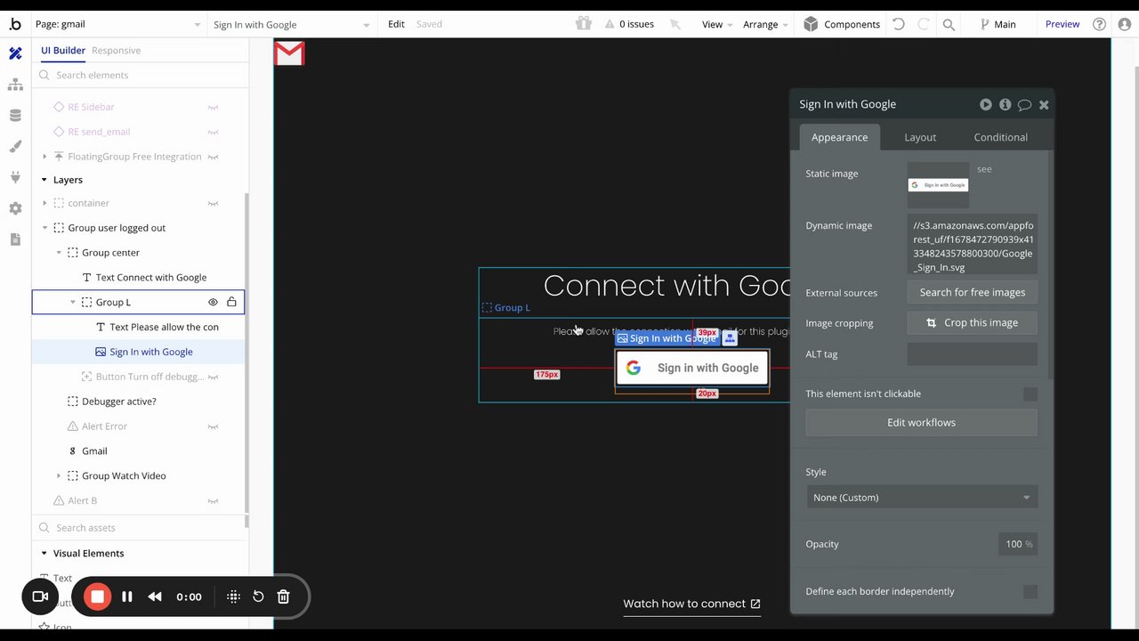Image resolution: width=1139 pixels, height=641 pixels.
Task: Open the Sign In with Google element dropdown
Action: click(x=292, y=24)
